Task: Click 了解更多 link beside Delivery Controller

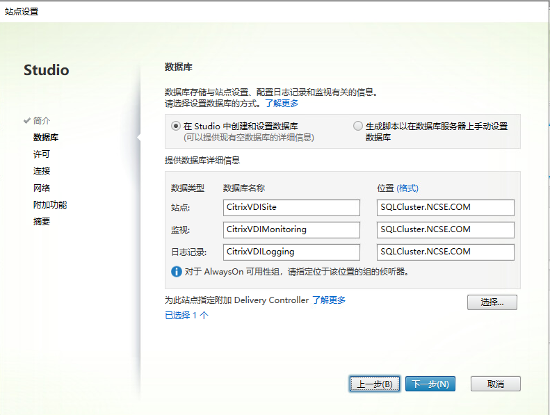Action: click(329, 300)
